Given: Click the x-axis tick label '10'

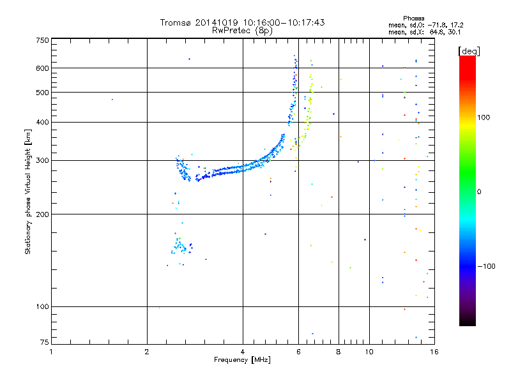Looking at the screenshot, I should pos(369,352).
